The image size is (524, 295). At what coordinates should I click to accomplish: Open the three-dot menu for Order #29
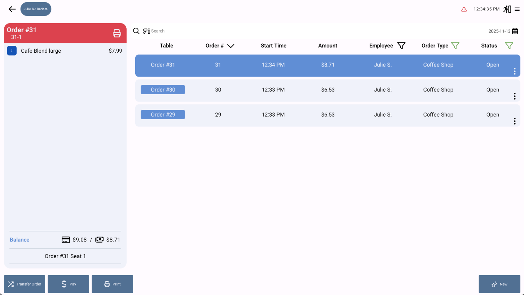tap(515, 121)
